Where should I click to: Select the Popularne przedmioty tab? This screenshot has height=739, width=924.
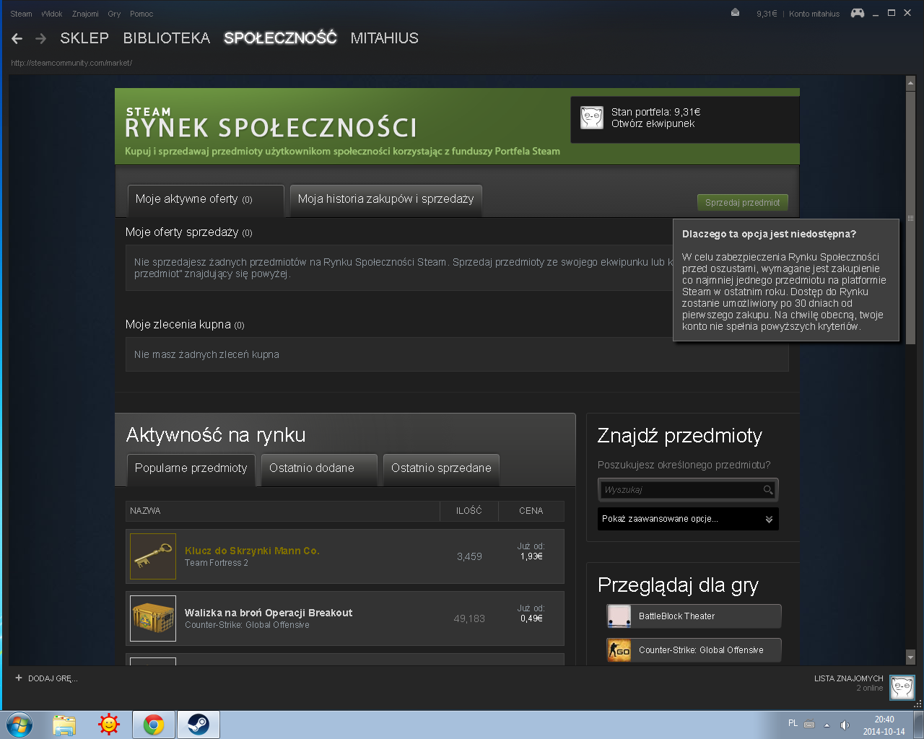191,469
